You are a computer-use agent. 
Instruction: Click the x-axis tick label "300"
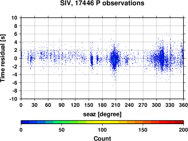click(x=156, y=105)
